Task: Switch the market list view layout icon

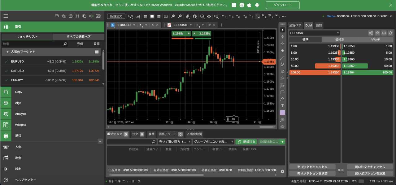Action: pyautogui.click(x=97, y=52)
